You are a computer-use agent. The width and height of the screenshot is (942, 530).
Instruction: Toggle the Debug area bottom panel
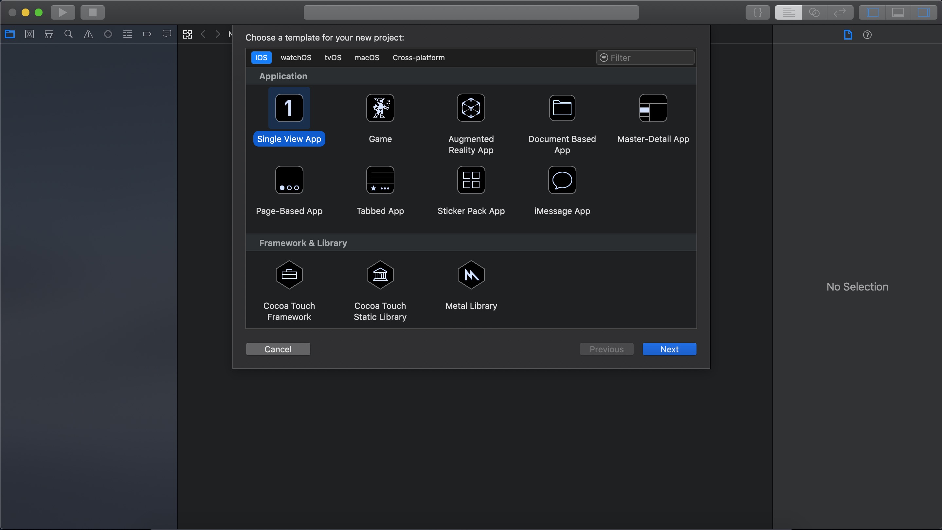898,12
